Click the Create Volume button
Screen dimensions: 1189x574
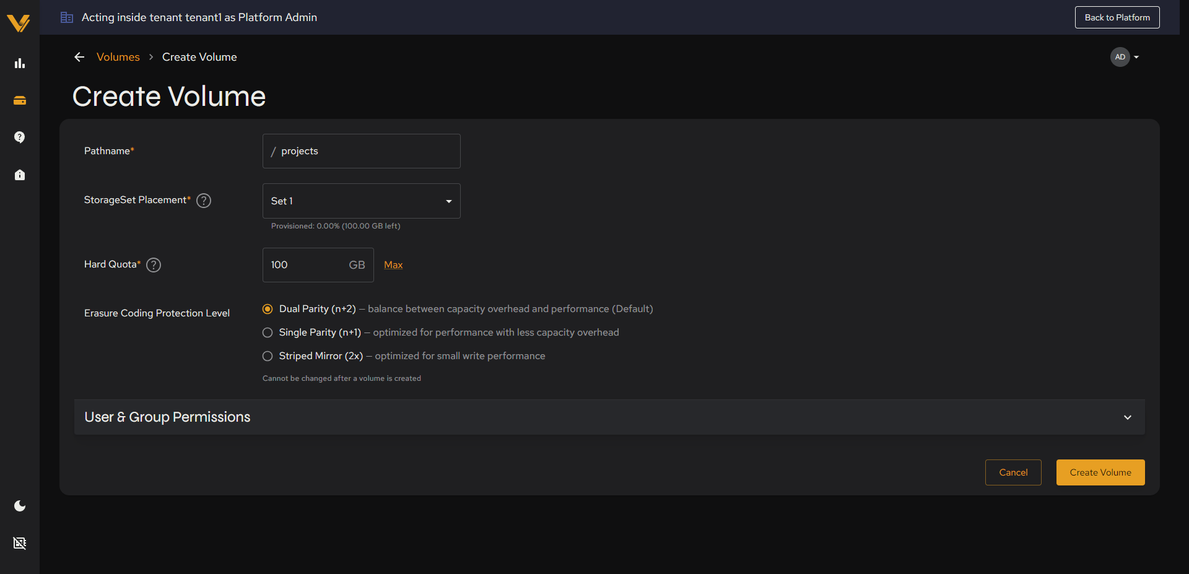pyautogui.click(x=1100, y=472)
